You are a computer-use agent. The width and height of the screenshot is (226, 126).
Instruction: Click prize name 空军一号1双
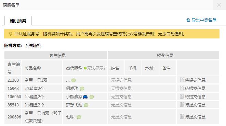point(36,80)
